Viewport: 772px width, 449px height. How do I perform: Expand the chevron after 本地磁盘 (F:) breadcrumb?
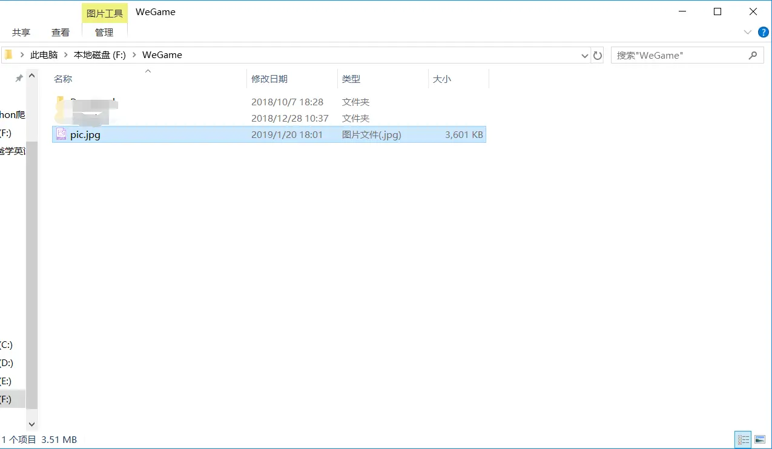[134, 55]
